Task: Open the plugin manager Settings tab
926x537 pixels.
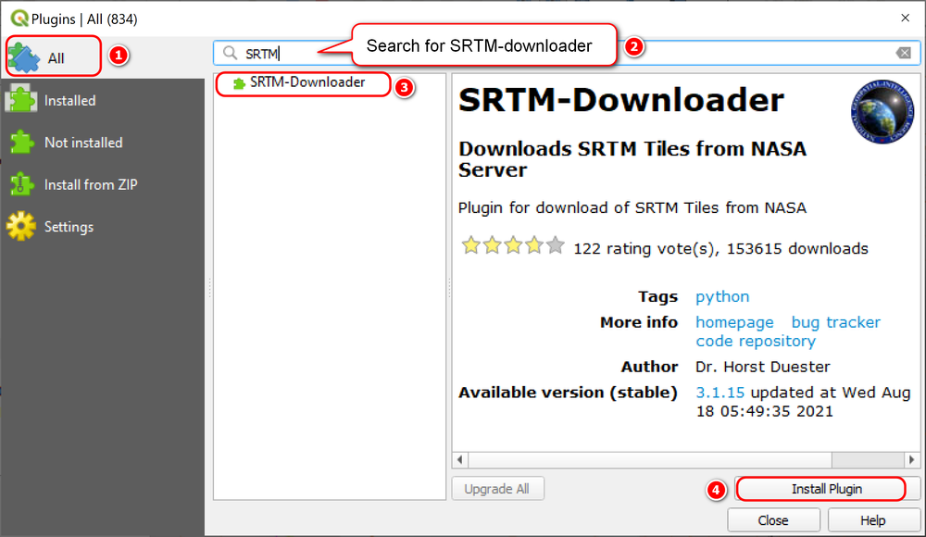Action: (x=103, y=227)
